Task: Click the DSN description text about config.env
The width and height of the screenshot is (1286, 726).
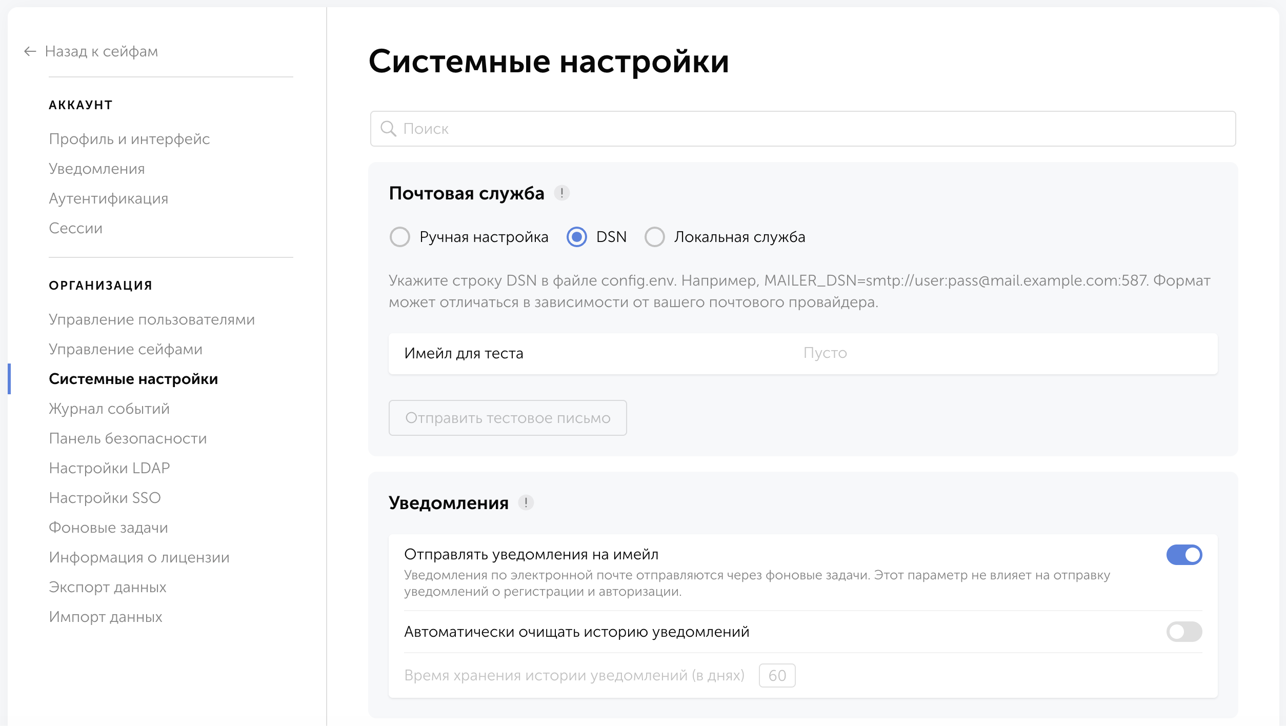Action: 799,291
